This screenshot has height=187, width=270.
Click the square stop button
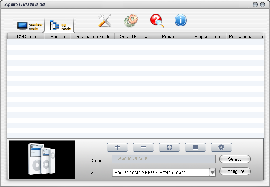pos(195,147)
